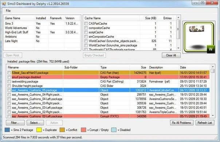This screenshot has width=220, height=142.
Task: Click the window resize grip corner
Action: [x=216, y=138]
